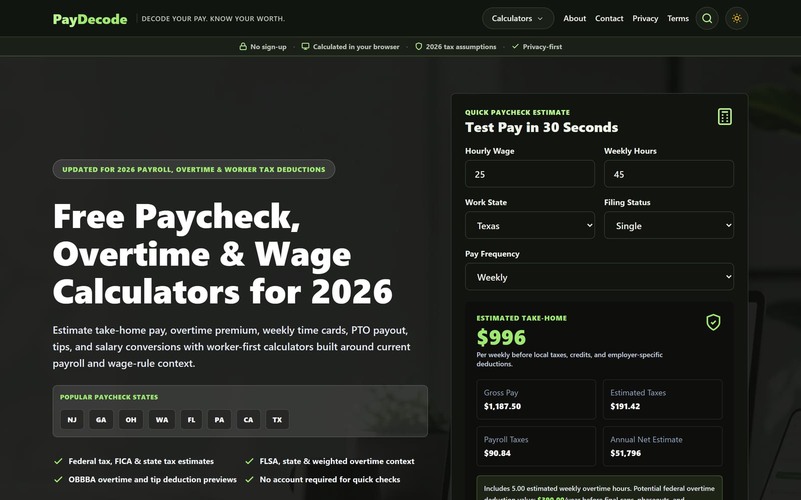Click the monitor icon beside Calculated in browser
The width and height of the screenshot is (801, 500).
click(x=305, y=46)
